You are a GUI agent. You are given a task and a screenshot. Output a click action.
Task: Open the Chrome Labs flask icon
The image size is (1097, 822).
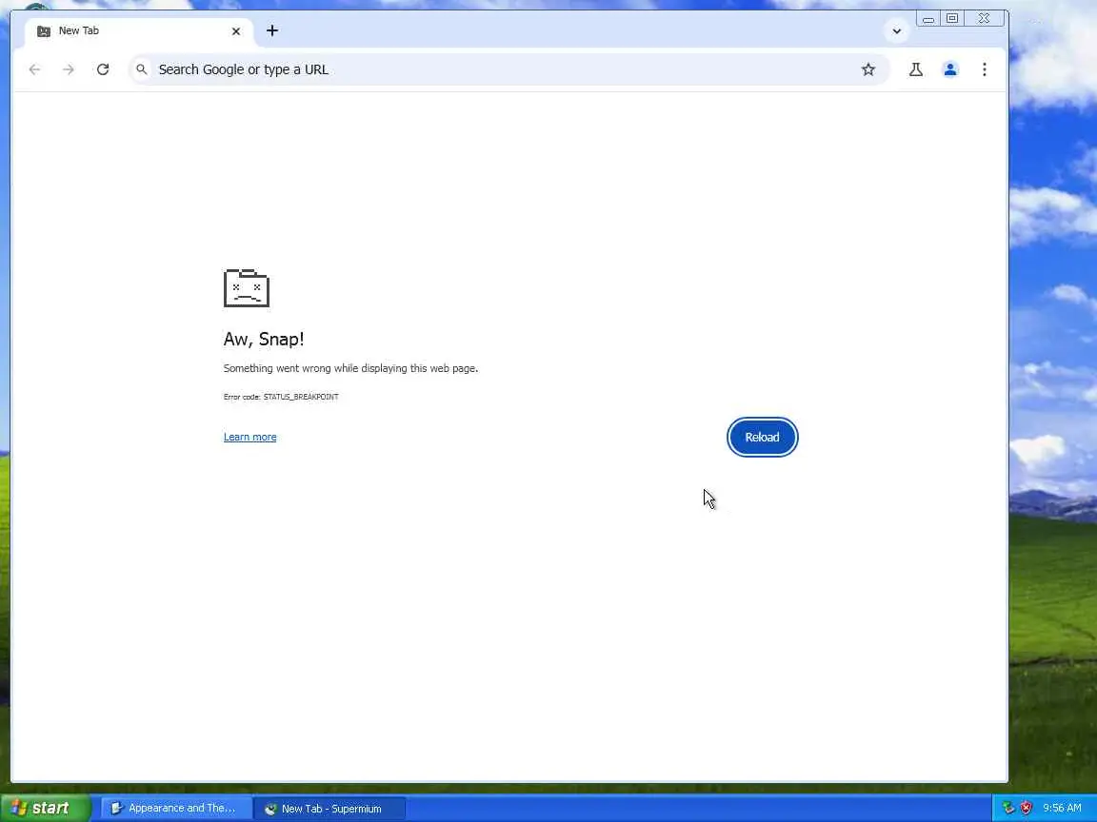pyautogui.click(x=915, y=69)
